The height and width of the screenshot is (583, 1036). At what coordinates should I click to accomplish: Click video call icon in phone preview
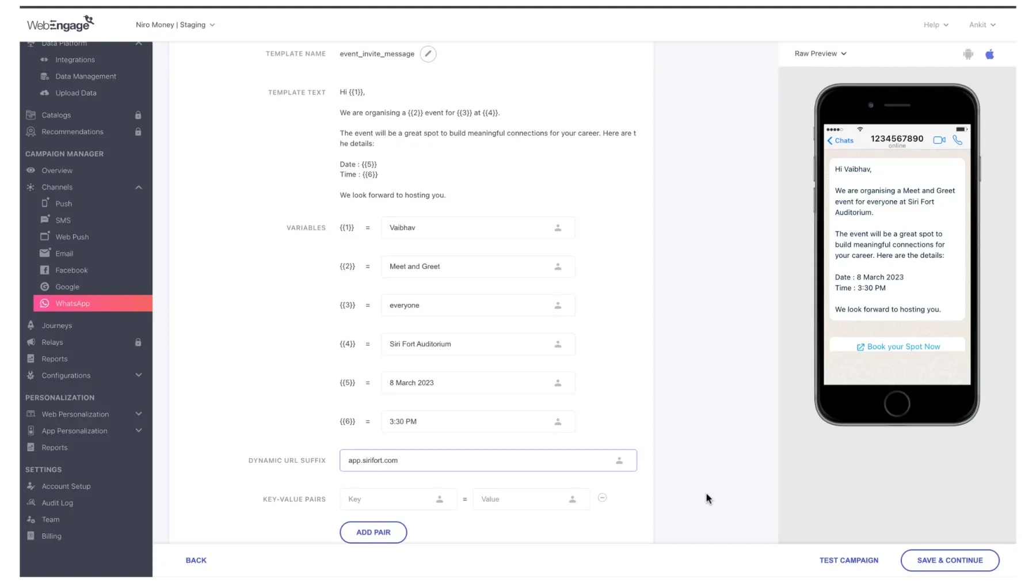(939, 140)
